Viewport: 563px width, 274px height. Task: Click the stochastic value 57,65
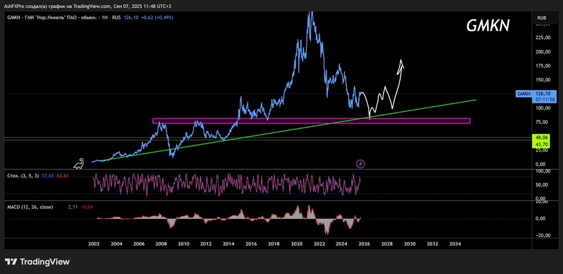47,176
